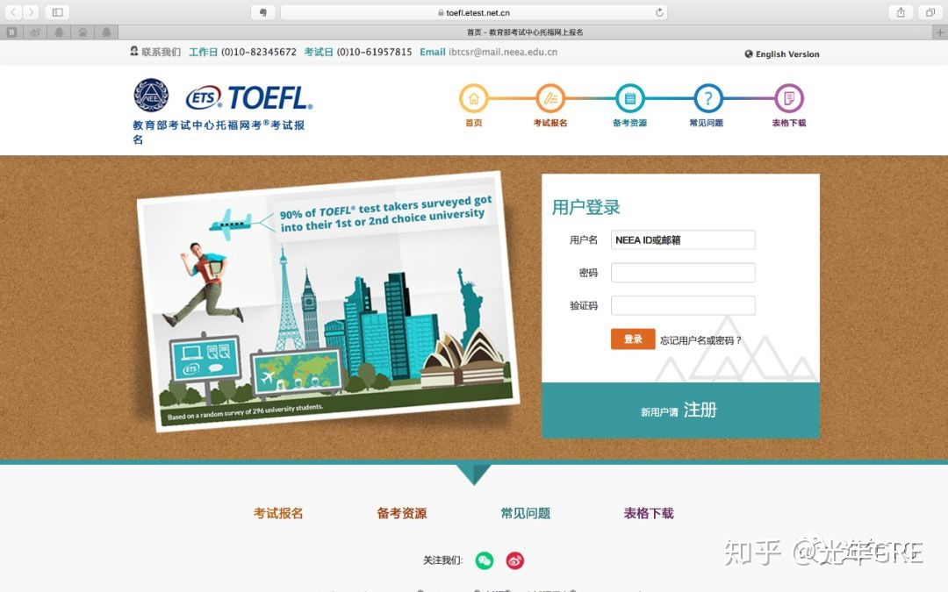Toggle the Safari sidebar button
The width and height of the screenshot is (948, 592).
tap(57, 12)
